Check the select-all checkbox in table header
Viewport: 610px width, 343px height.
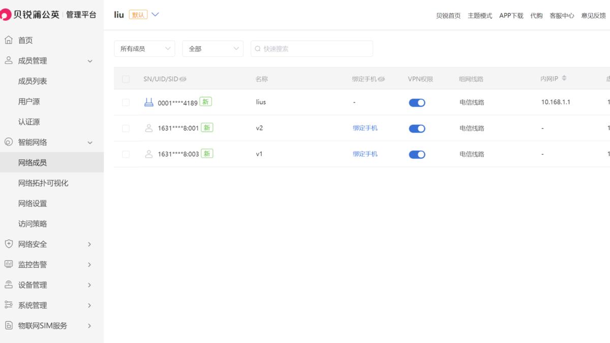tap(125, 78)
